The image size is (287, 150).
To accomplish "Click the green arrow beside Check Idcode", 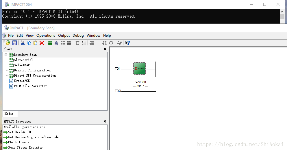I will click(5, 142).
